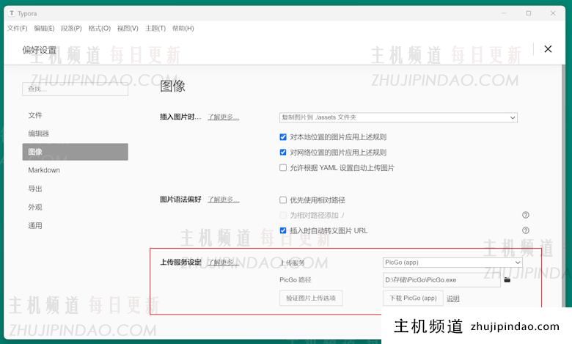
Task: Click the Typora app icon in title bar
Action: click(x=12, y=13)
